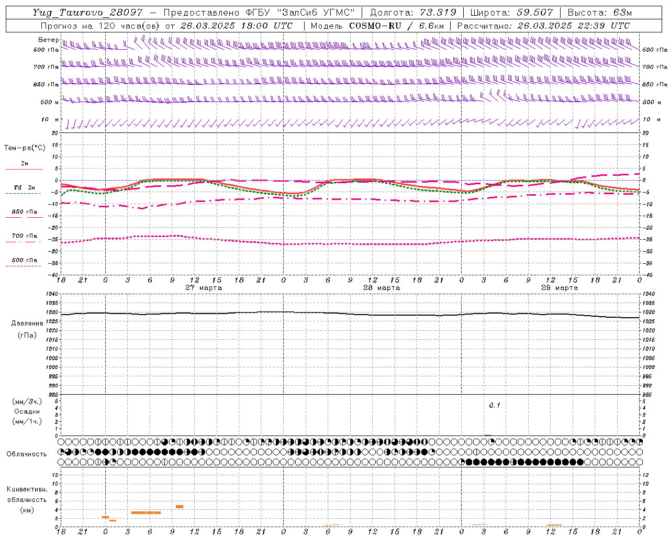Click the calculation time "Рассчитано: 26.03.2025 22:39 UTC"
This screenshot has height=536, width=670.
(x=543, y=26)
